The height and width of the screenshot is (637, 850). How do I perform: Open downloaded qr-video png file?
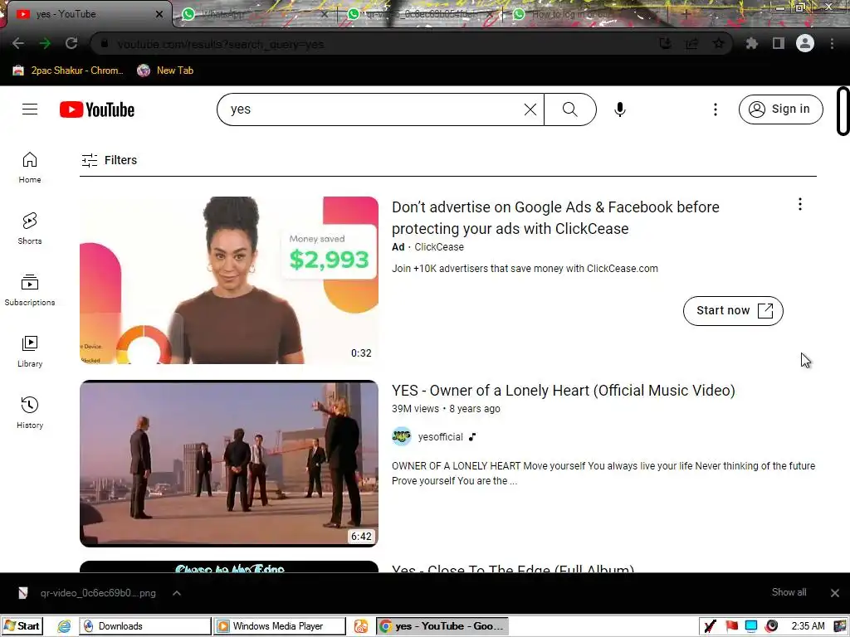(x=86, y=593)
